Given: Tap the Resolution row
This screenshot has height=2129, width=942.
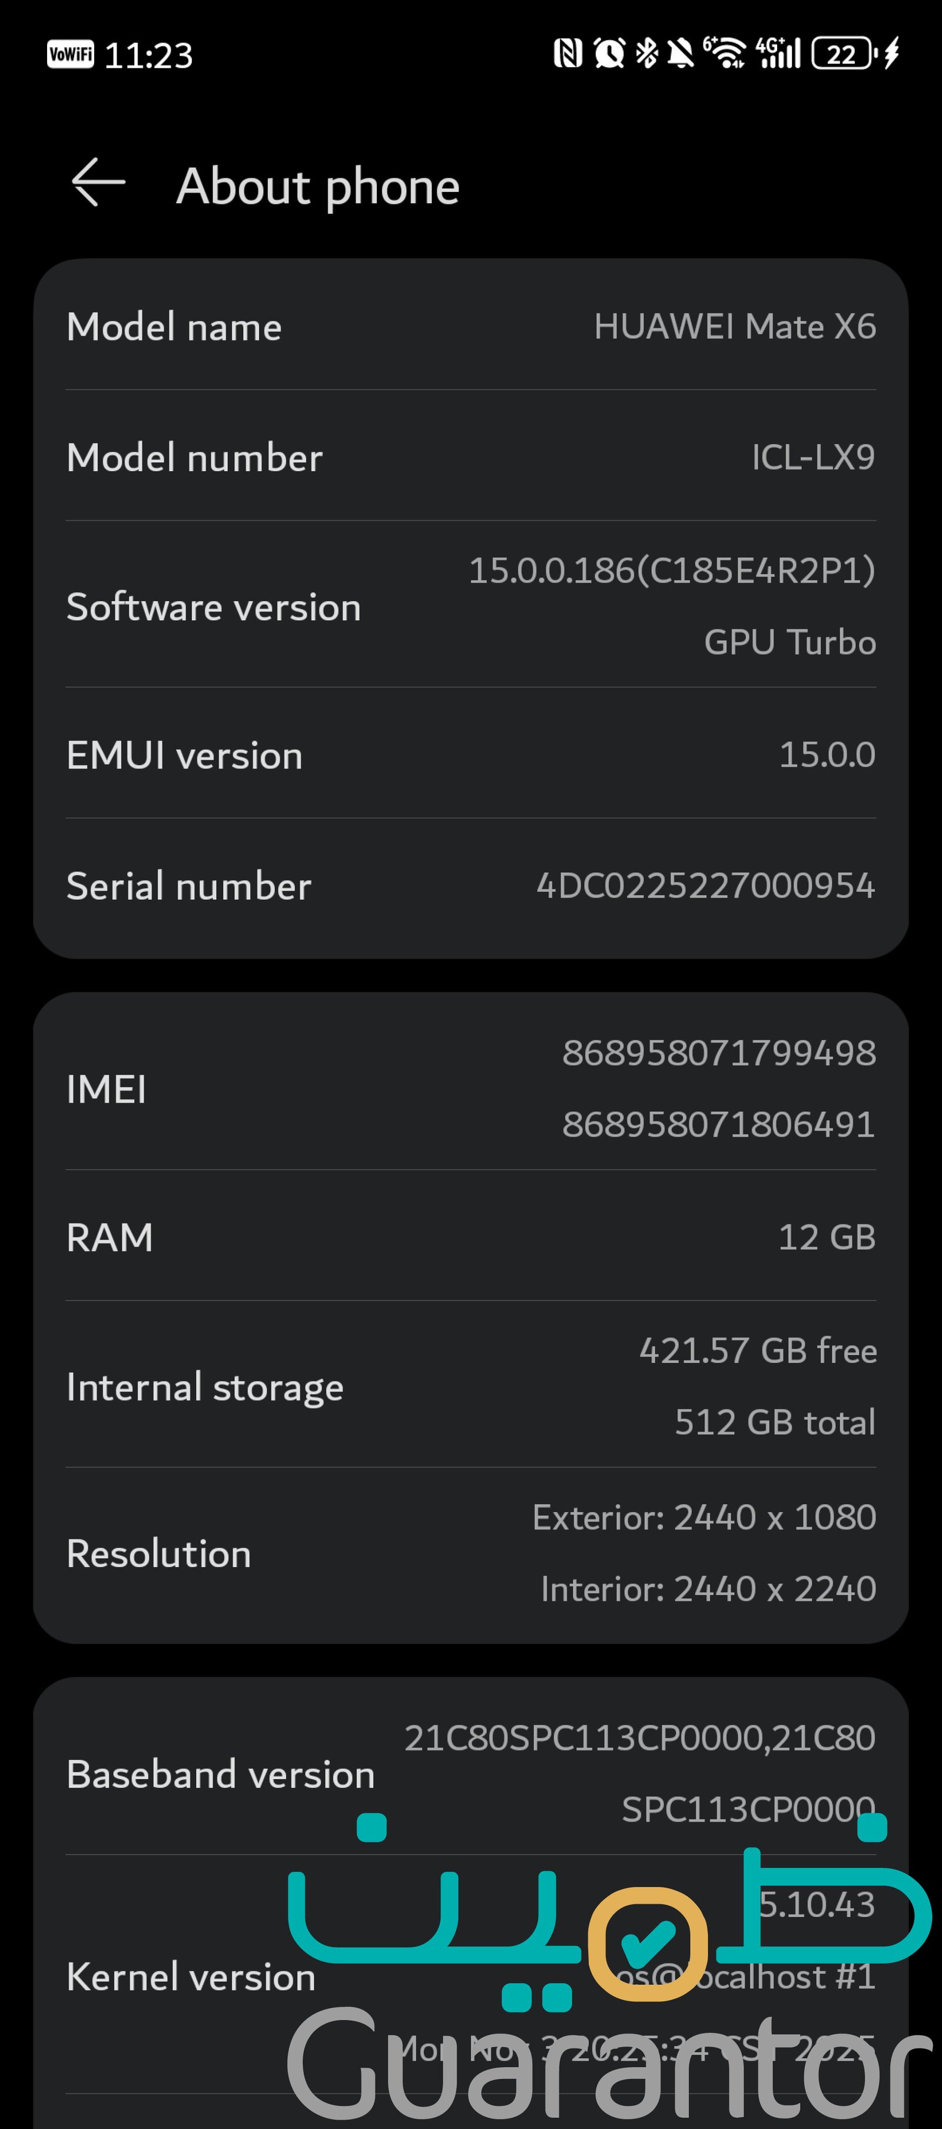Looking at the screenshot, I should point(471,1553).
